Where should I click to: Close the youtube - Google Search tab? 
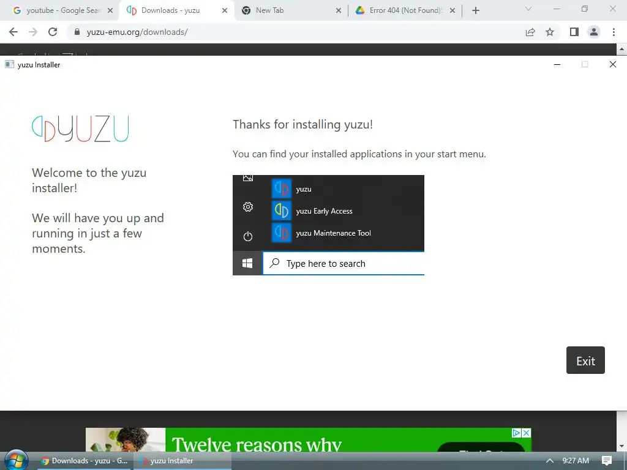(110, 10)
